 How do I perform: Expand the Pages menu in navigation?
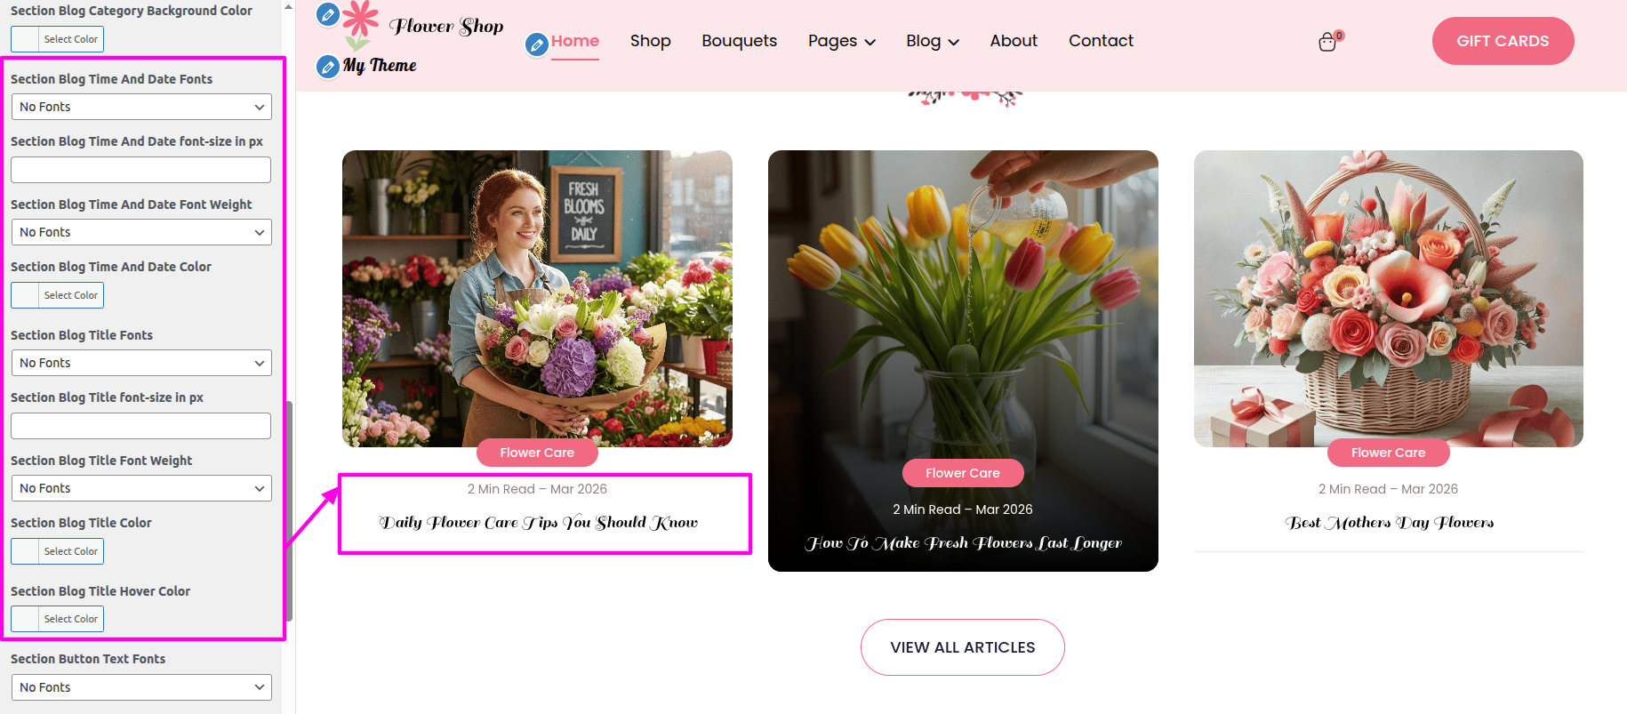pyautogui.click(x=841, y=41)
